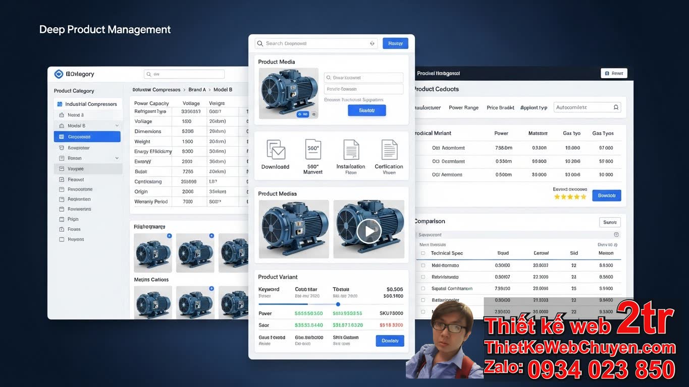This screenshot has width=689, height=387.
Task: Expand the chevron next to Rossin sidebar item
Action: click(x=117, y=158)
